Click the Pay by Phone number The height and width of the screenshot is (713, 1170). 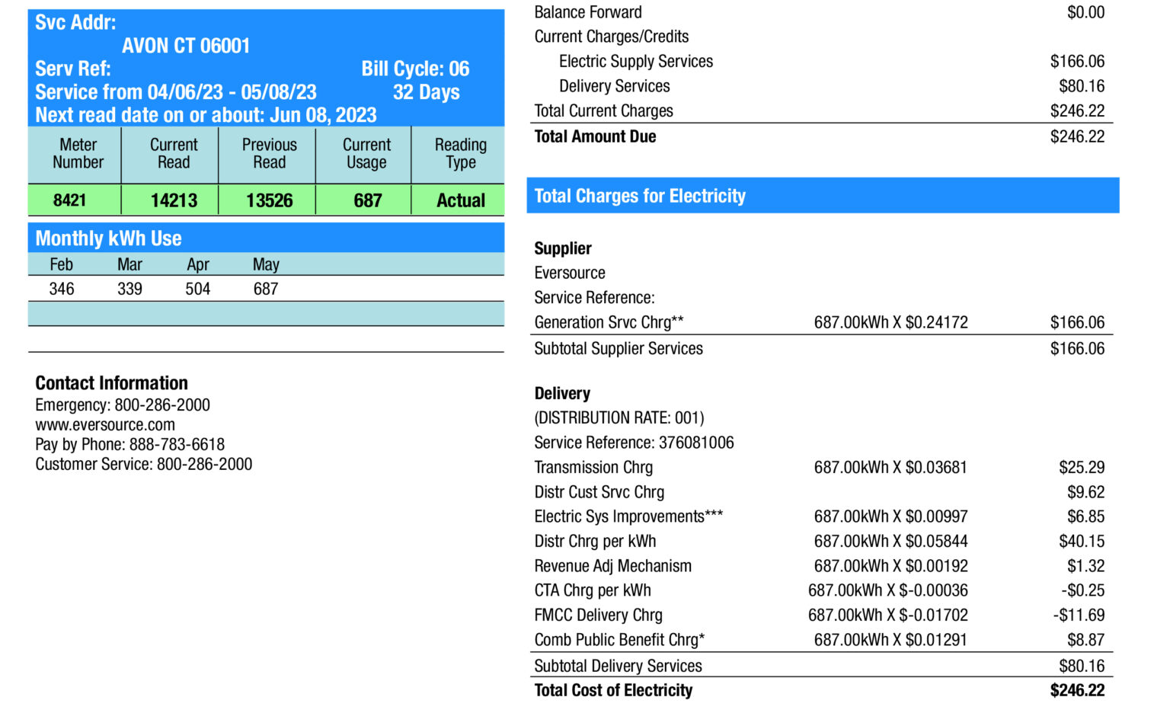(x=176, y=445)
